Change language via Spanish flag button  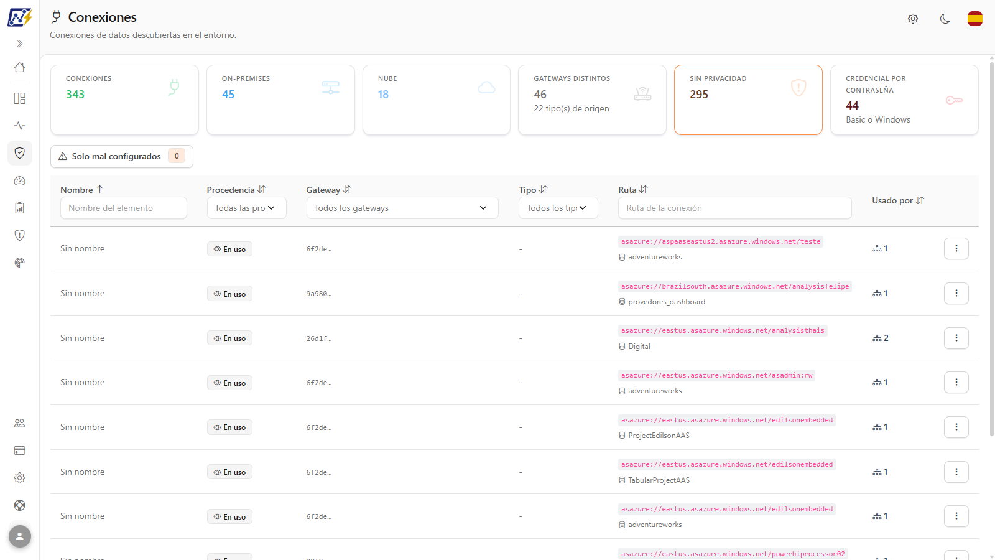[x=975, y=19]
